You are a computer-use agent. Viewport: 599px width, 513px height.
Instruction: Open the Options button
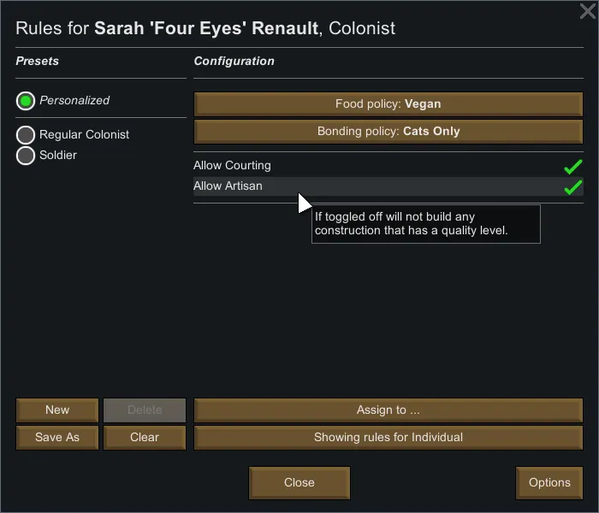coord(549,483)
